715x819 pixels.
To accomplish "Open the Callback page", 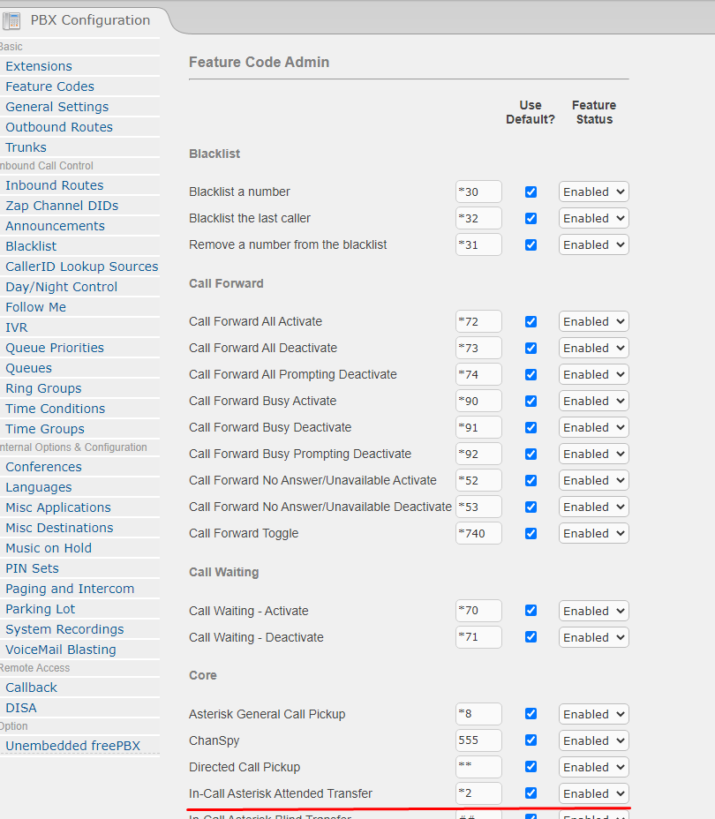I will 31,688.
